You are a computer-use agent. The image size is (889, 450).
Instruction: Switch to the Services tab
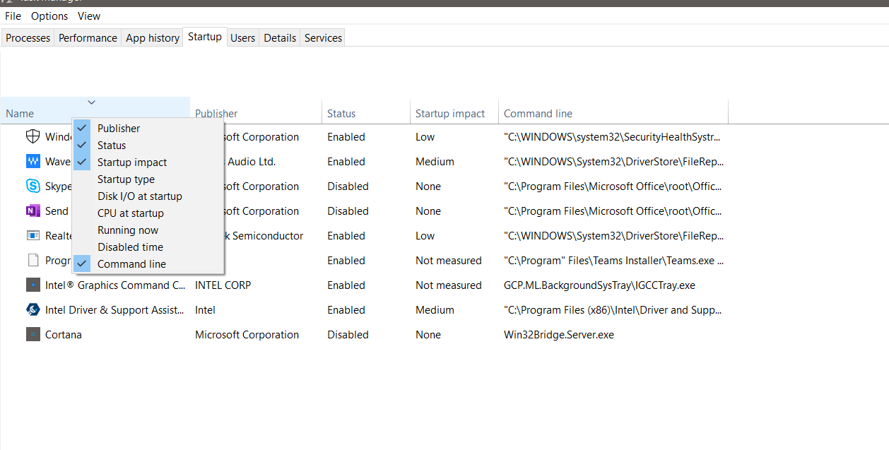click(x=323, y=37)
